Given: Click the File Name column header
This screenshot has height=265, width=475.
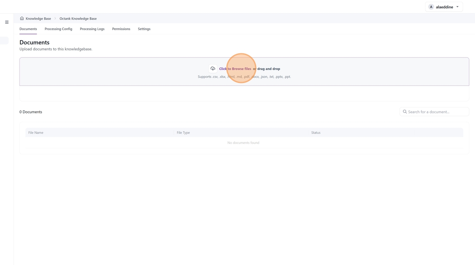Looking at the screenshot, I should pos(36,132).
